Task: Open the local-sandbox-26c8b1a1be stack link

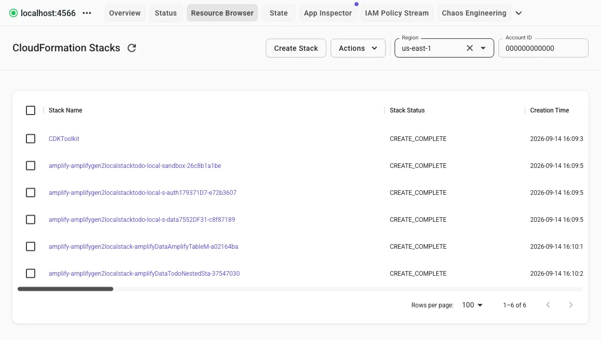Action: pos(135,165)
